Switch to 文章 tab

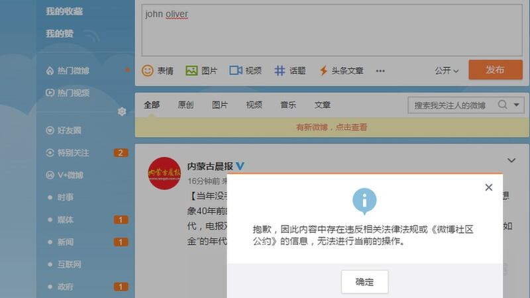click(x=323, y=105)
